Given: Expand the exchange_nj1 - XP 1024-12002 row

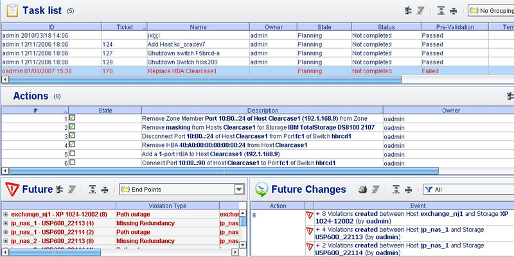Looking at the screenshot, I should pos(6,214).
